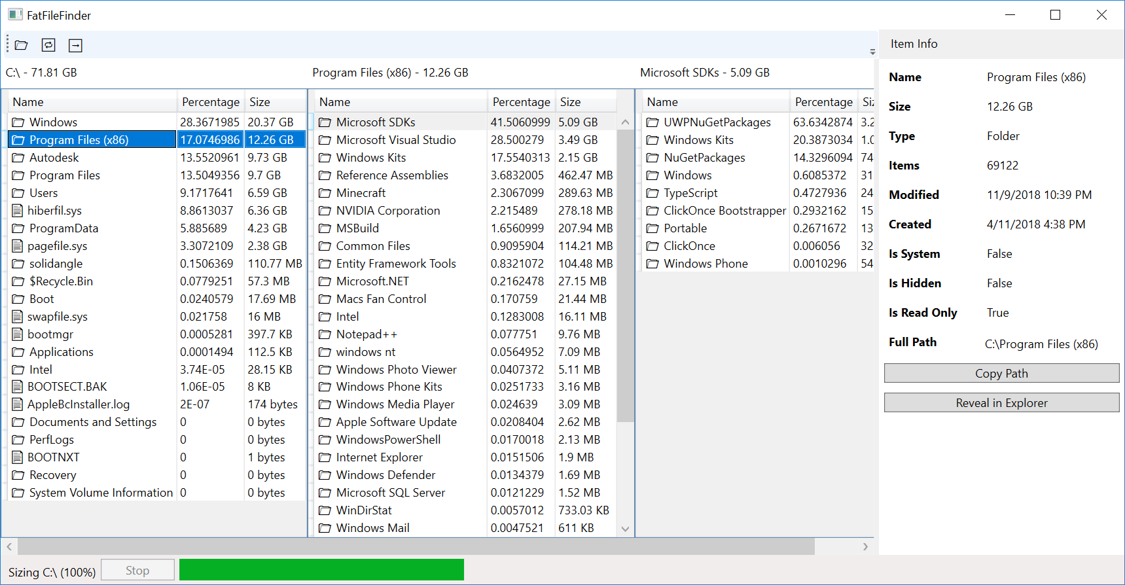Click the horizontal scrollbar right arrow

click(x=866, y=546)
